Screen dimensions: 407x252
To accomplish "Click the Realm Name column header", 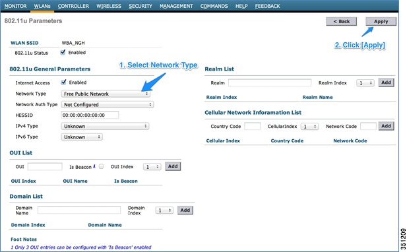I will (x=317, y=97).
